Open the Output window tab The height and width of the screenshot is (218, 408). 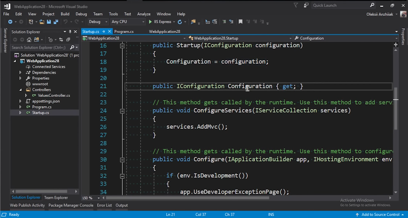point(121,205)
